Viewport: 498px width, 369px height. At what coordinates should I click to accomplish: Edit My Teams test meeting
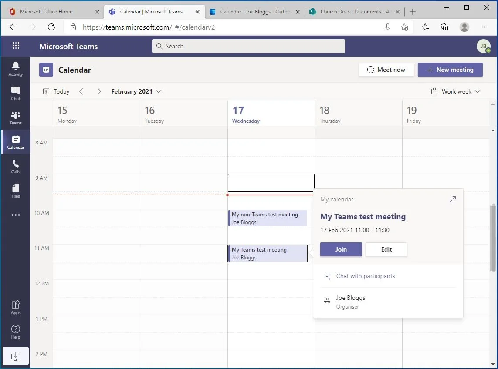click(386, 249)
